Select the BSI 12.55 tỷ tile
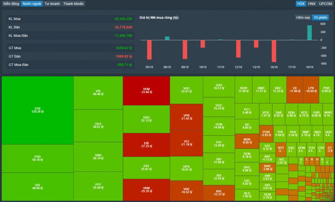Viewport: 335px width, 202px height. coord(219,177)
